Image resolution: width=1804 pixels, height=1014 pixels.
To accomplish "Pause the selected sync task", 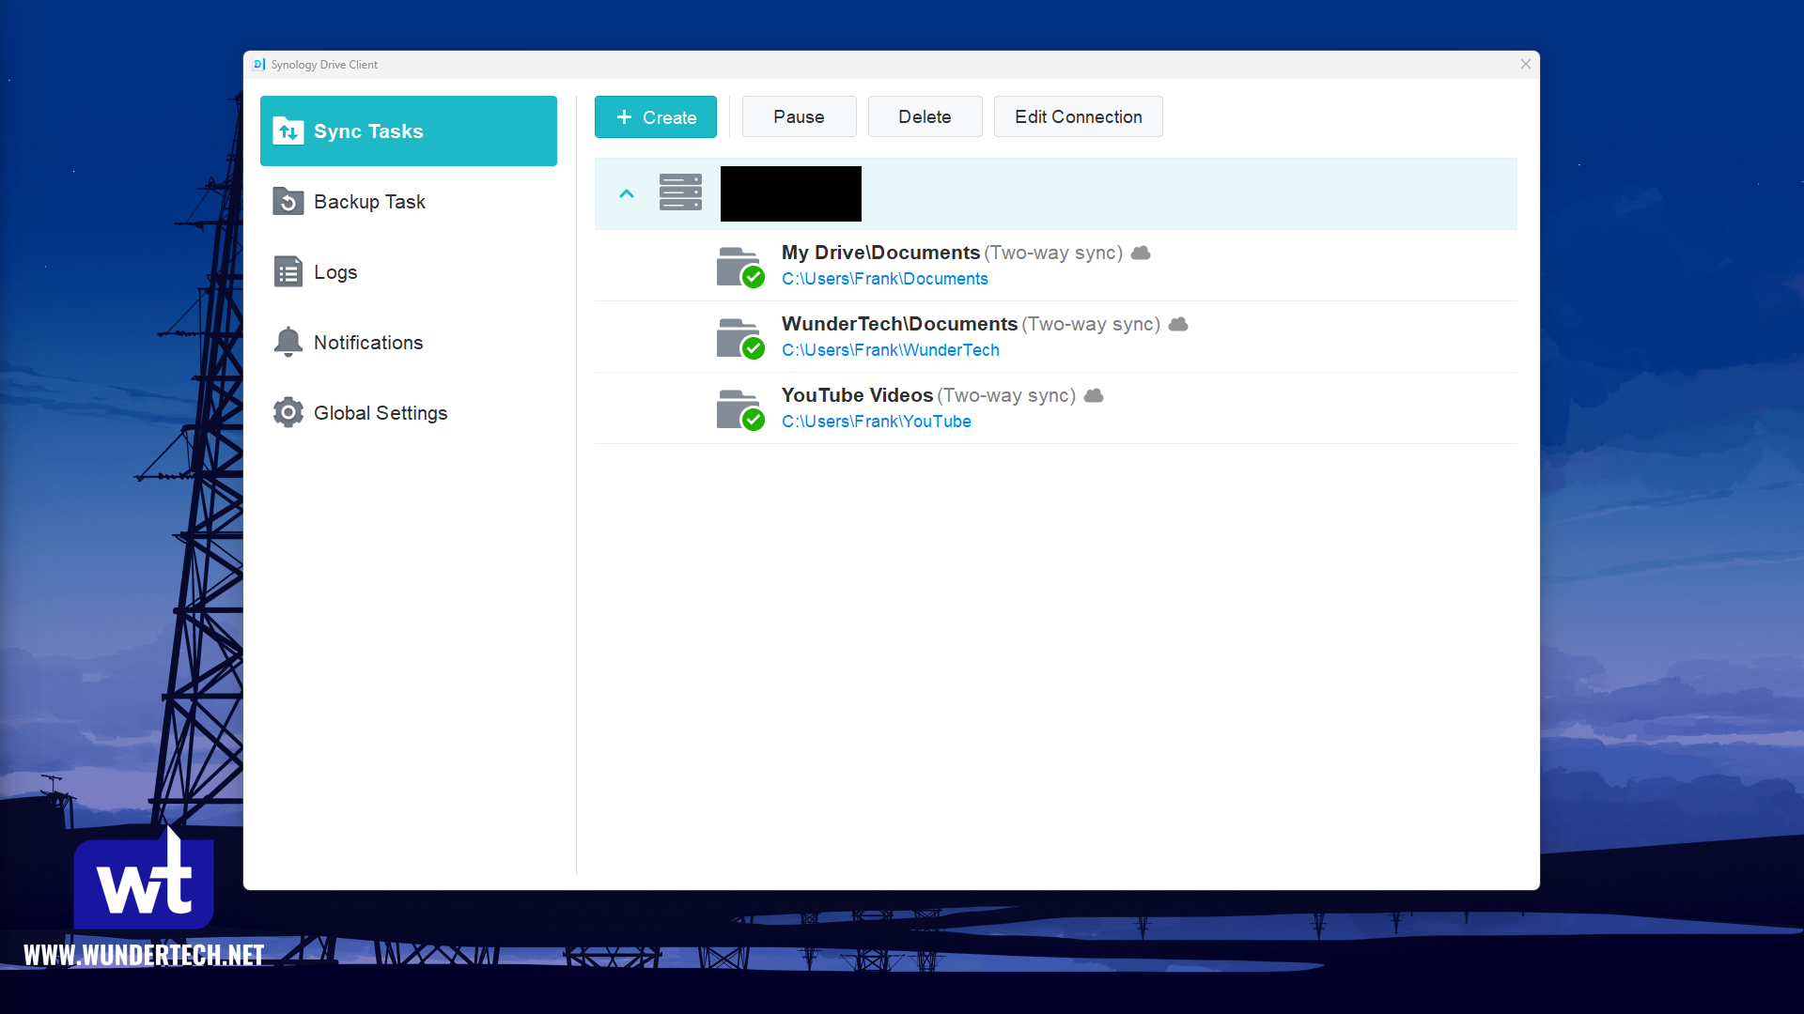I will [799, 117].
